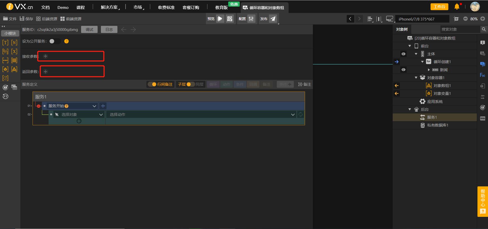Expand the 新闻 tree node
Image resolution: width=488 pixels, height=229 pixels.
point(429,70)
